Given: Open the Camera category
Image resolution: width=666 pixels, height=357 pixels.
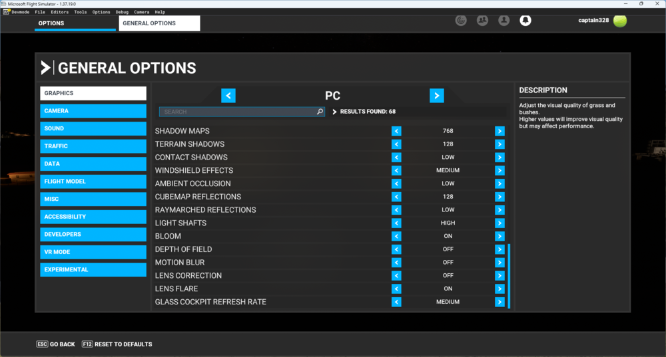Looking at the screenshot, I should point(93,111).
